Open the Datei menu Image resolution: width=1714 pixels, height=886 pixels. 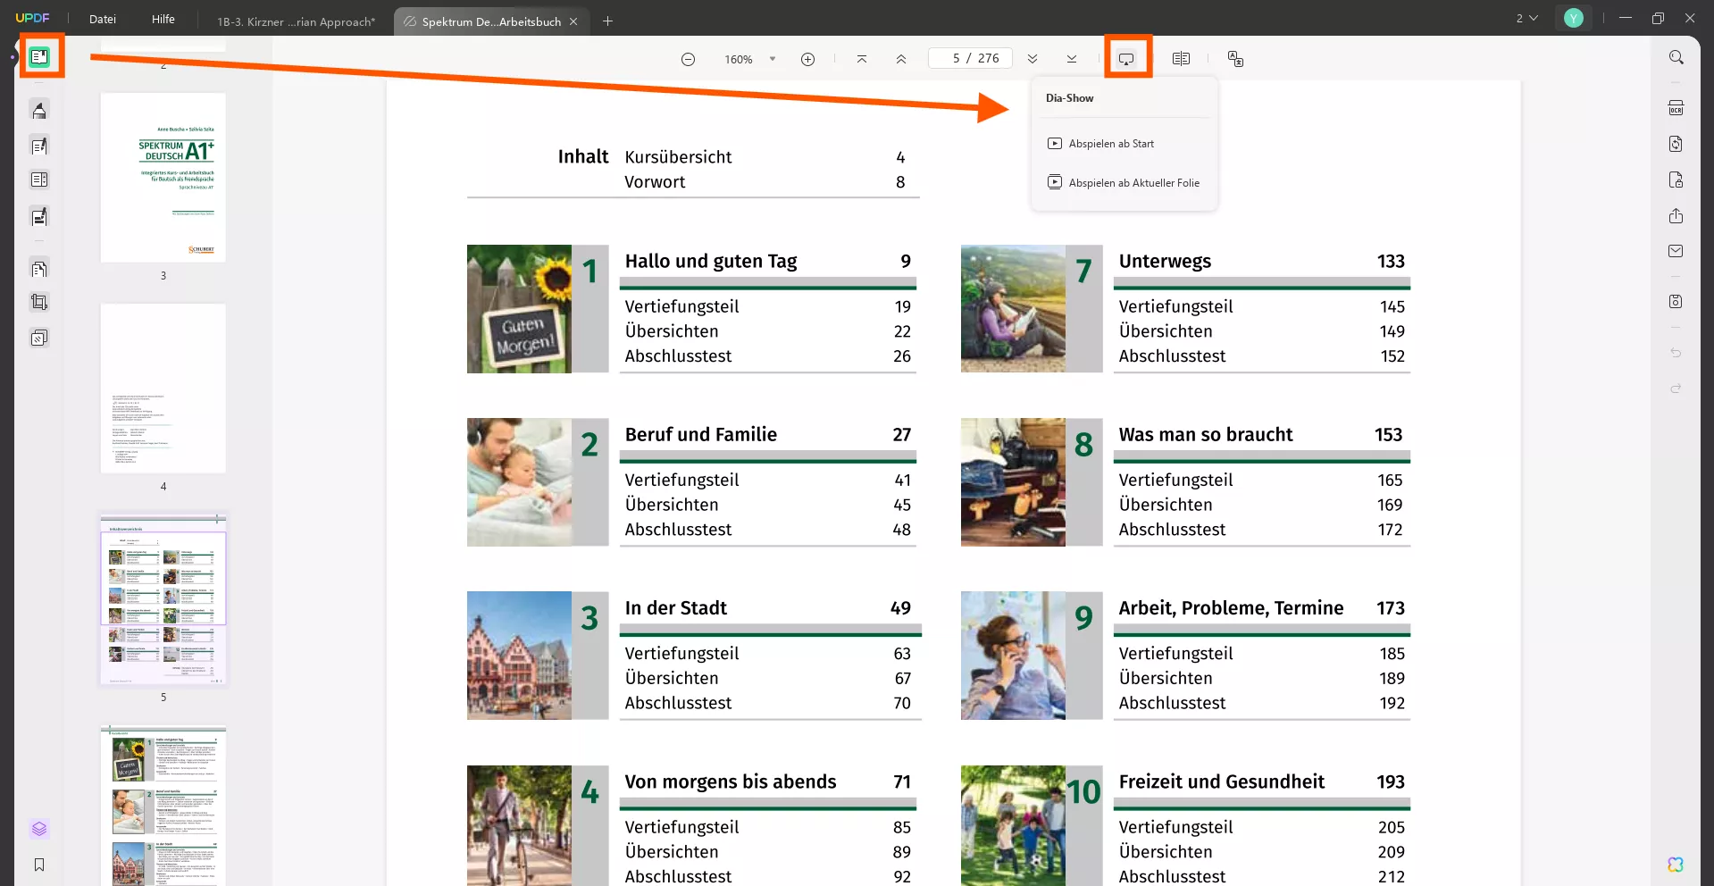pyautogui.click(x=103, y=19)
